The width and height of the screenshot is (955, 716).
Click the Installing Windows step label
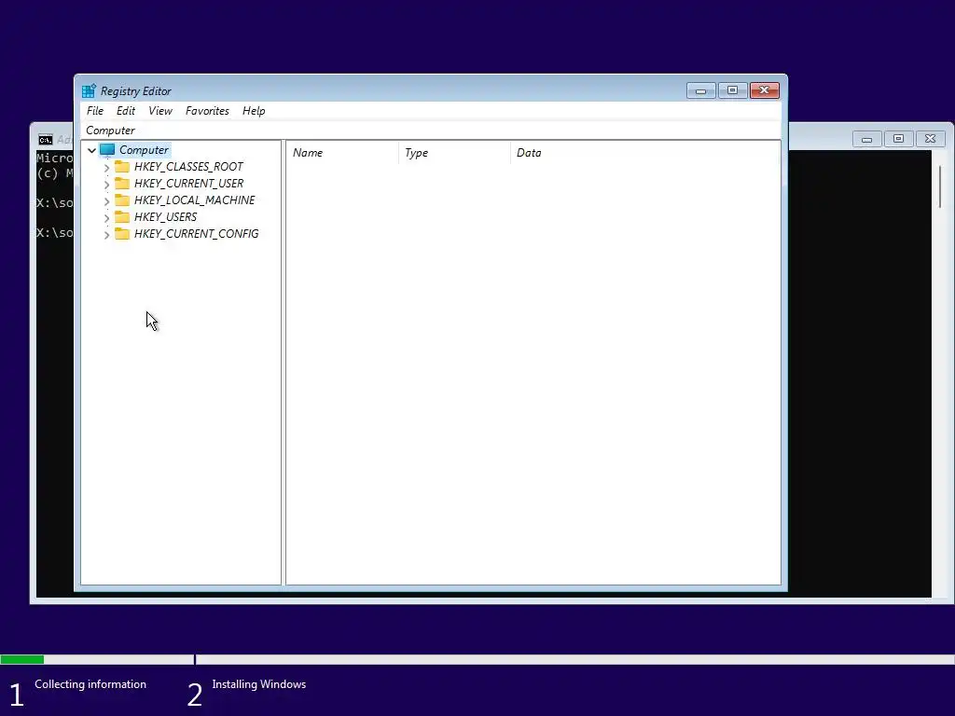(x=259, y=684)
